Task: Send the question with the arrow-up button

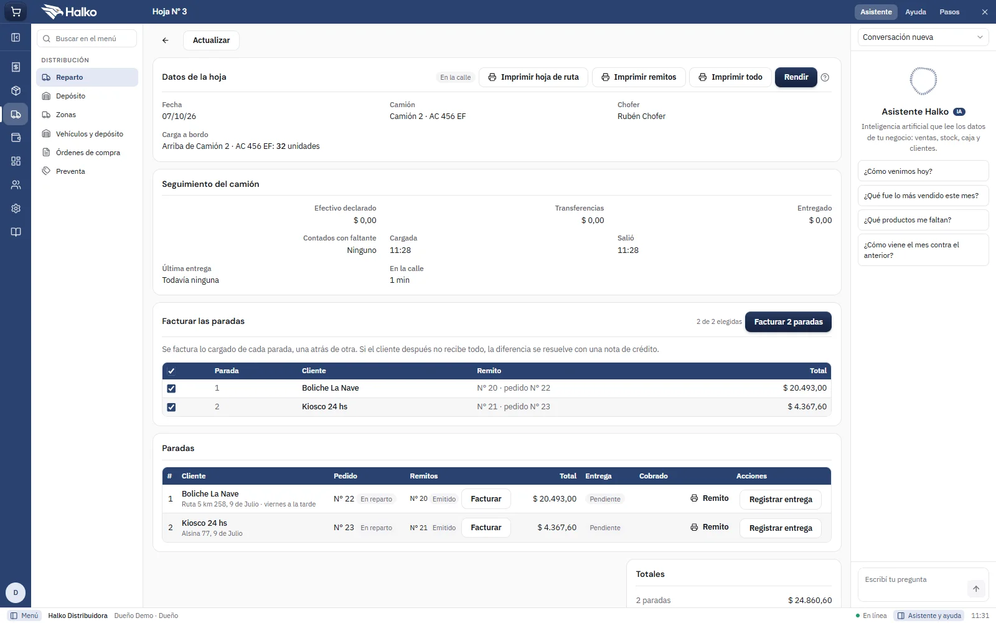Action: [975, 589]
